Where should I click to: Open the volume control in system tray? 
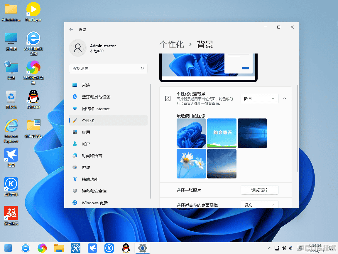284,248
